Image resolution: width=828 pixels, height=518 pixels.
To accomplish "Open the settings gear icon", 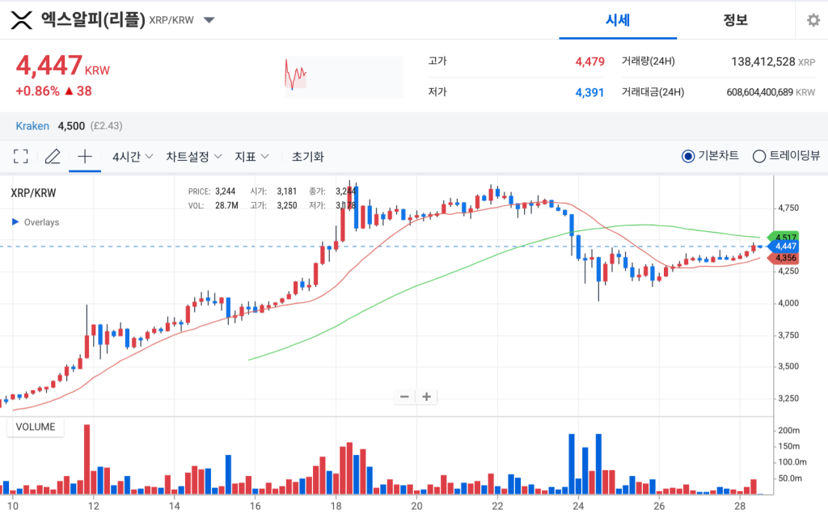I will 813,20.
